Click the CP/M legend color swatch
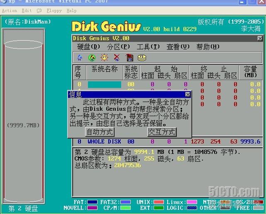 coord(126,208)
